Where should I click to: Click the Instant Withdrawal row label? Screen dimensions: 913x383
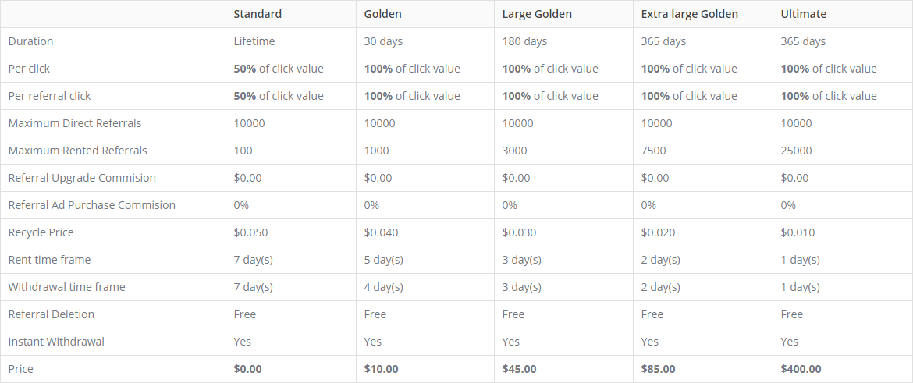pyautogui.click(x=56, y=342)
